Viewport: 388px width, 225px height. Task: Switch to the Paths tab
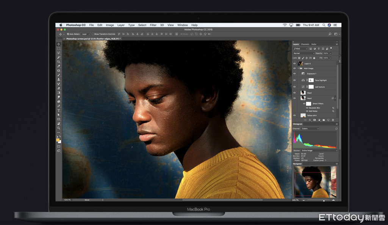314,44
